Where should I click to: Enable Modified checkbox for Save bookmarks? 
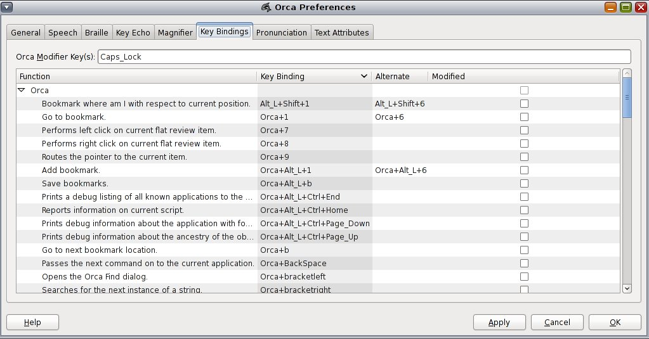(x=524, y=184)
